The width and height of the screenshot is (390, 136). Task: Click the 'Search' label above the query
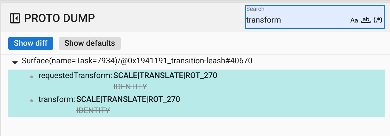(255, 9)
